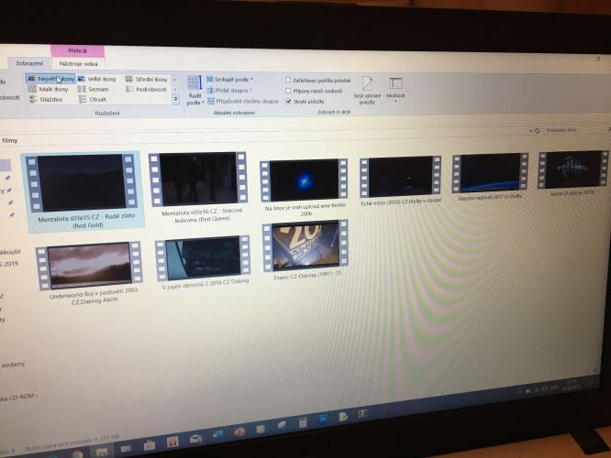Select Na lince je vrah video
This screenshot has width=611, height=458.
tap(305, 188)
